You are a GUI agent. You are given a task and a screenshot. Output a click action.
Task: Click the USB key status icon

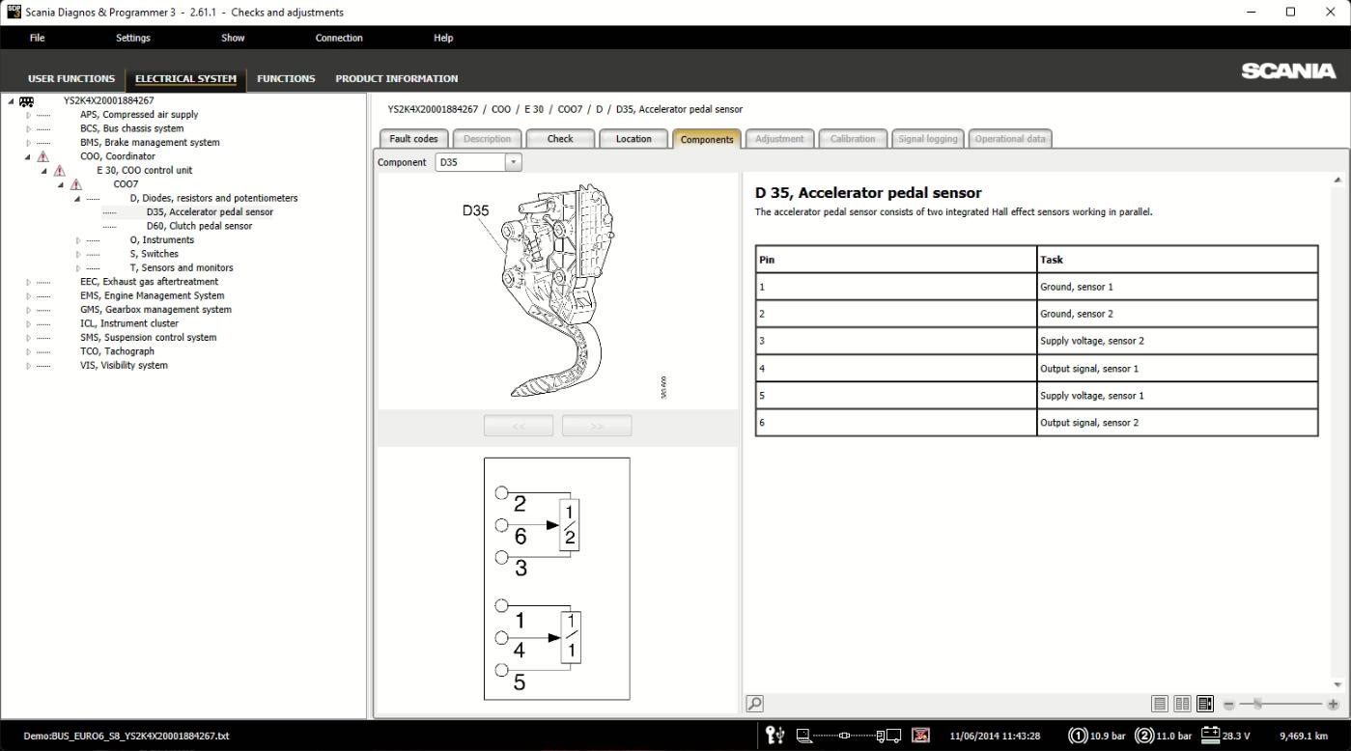tap(775, 736)
